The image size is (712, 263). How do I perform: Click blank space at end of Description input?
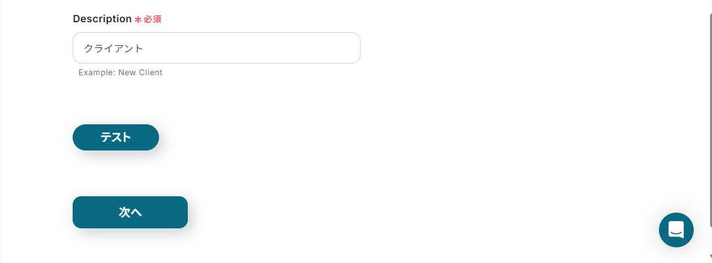(x=272, y=48)
